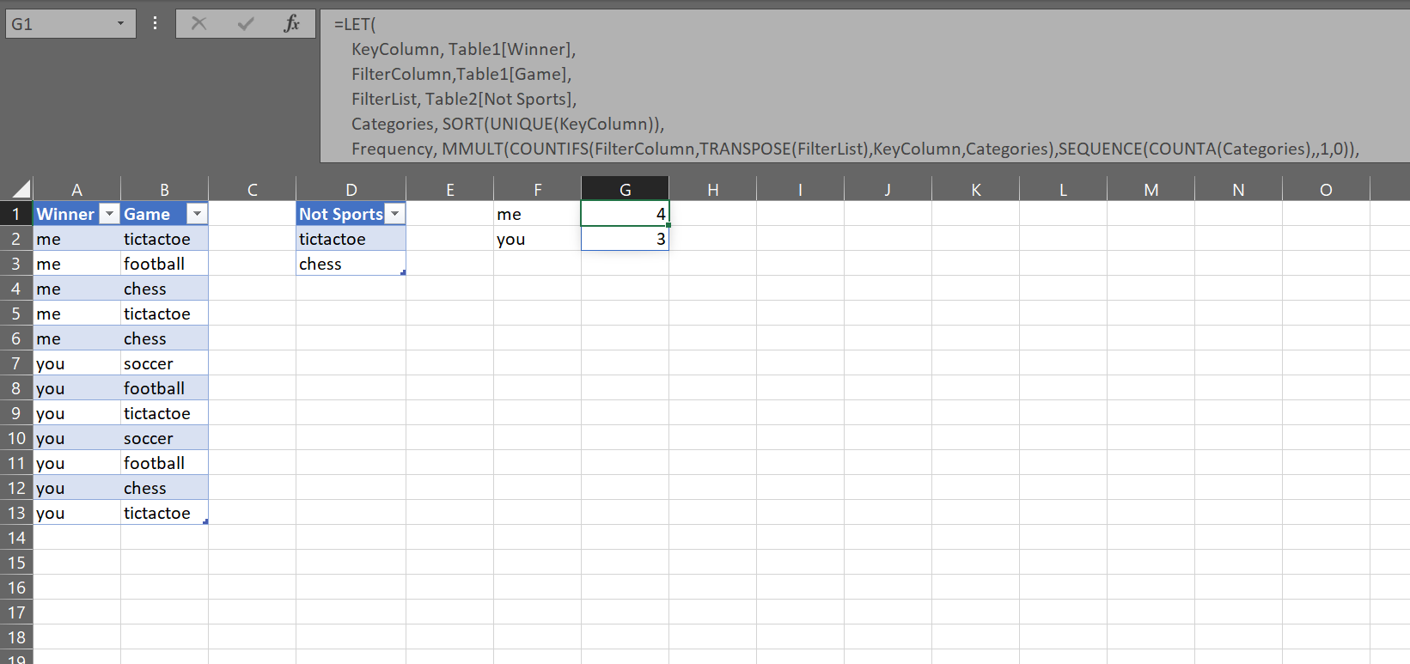Open Insert Function fx dialog
The height and width of the screenshot is (664, 1410).
click(292, 23)
